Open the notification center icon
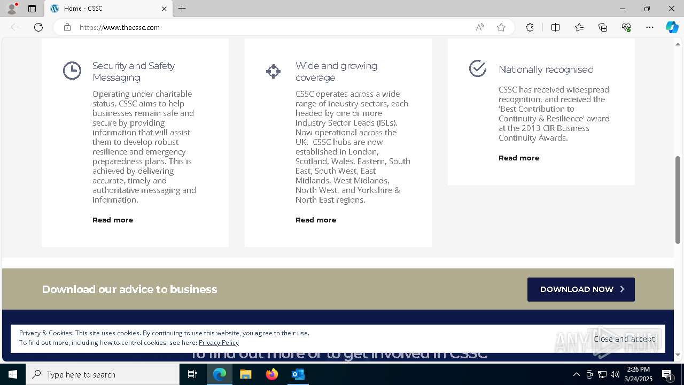The width and height of the screenshot is (684, 385). pos(667,374)
